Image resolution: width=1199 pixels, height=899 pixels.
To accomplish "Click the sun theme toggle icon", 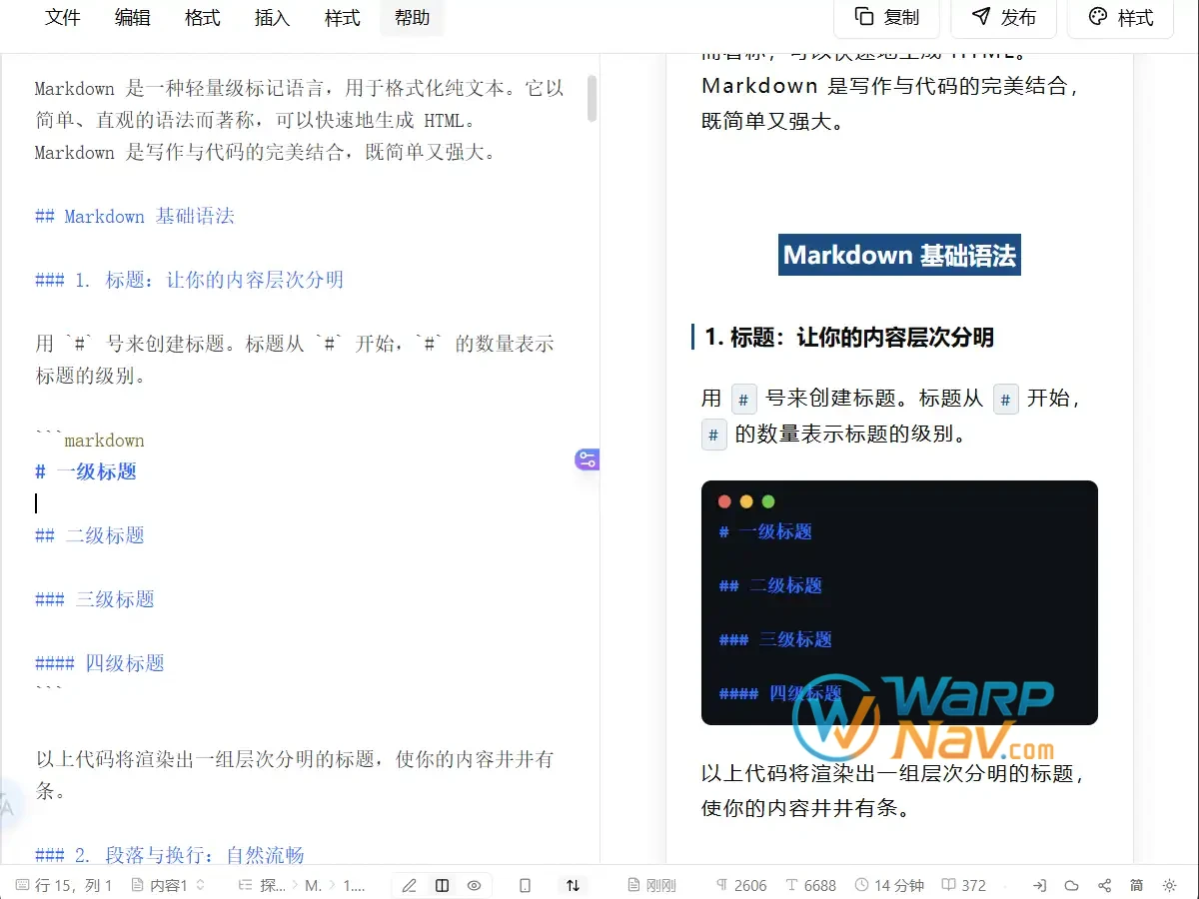I will [1170, 885].
